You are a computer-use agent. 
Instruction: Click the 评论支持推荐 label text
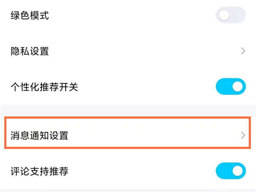point(39,172)
